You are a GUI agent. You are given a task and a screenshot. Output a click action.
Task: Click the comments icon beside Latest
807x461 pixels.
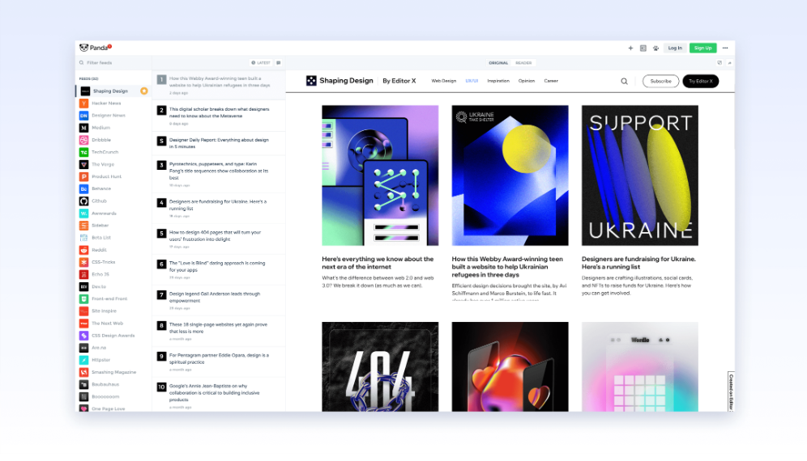(x=279, y=63)
